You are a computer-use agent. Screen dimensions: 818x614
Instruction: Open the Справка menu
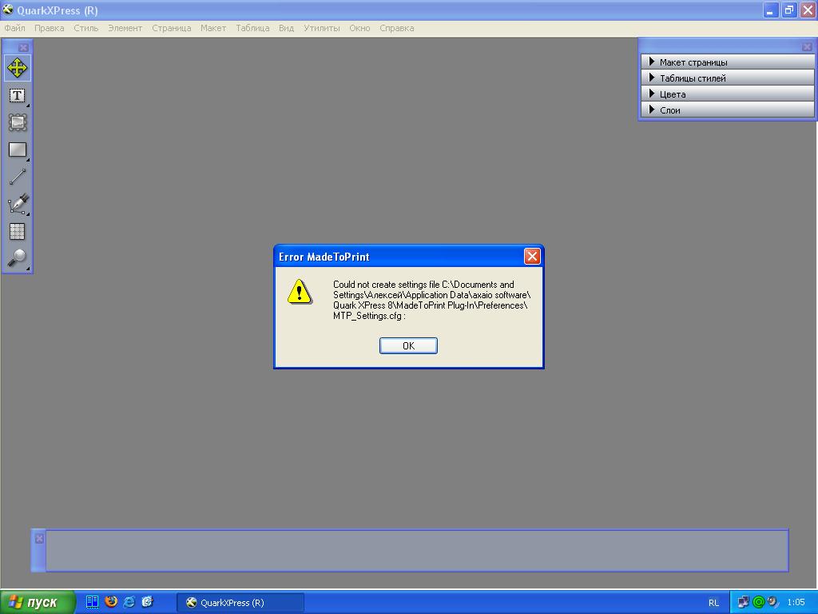[397, 28]
